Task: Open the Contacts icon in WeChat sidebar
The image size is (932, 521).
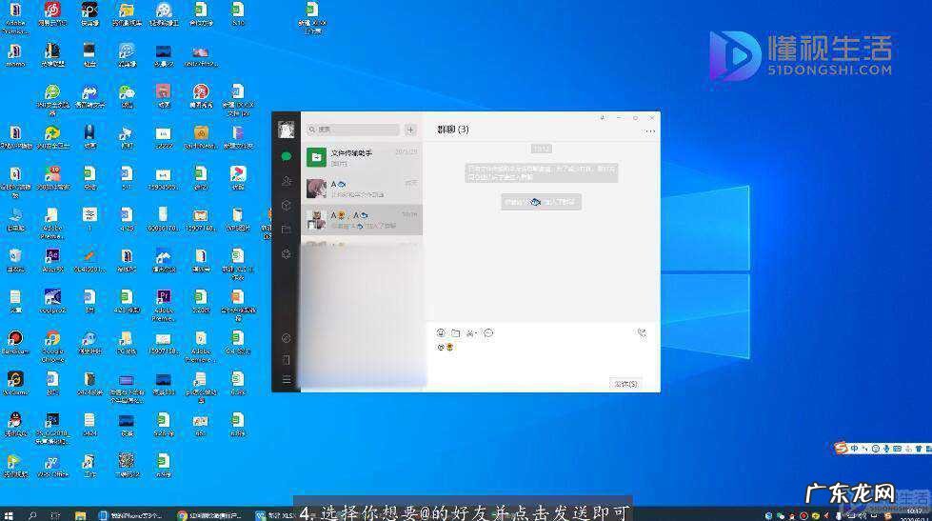Action: click(x=286, y=180)
